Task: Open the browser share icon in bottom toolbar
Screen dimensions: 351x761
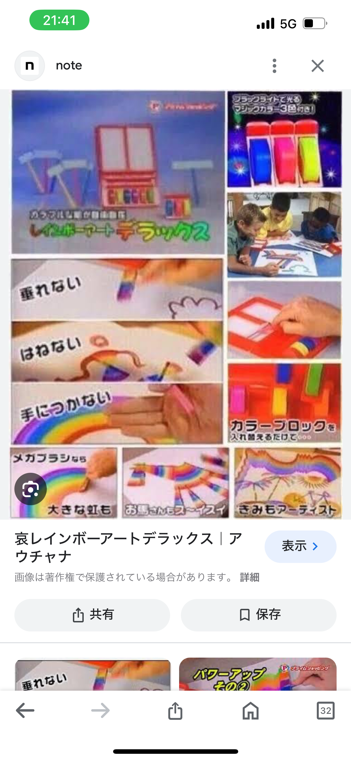Action: 175,711
